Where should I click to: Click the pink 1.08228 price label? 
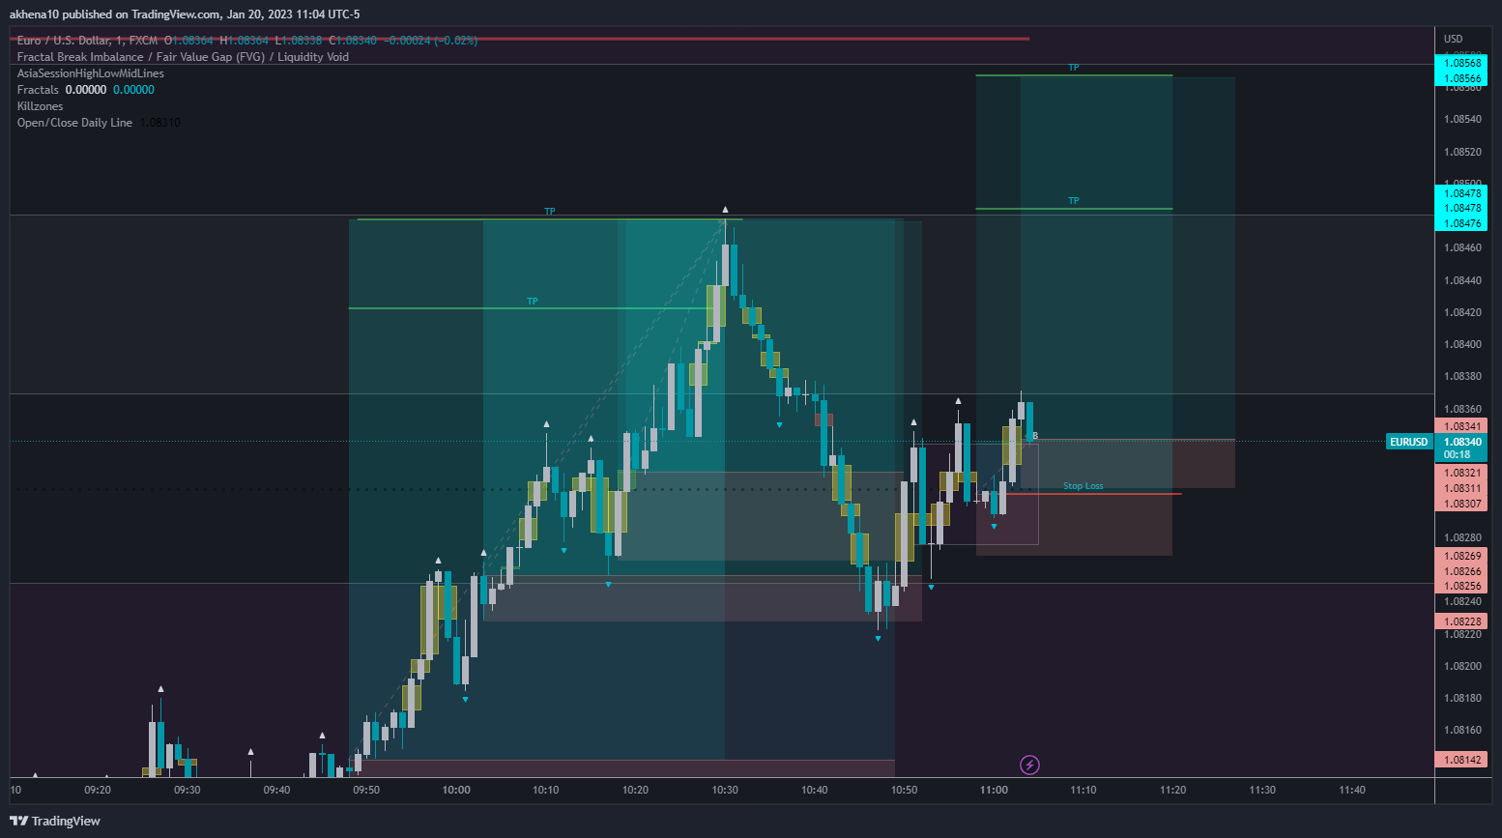[1460, 621]
